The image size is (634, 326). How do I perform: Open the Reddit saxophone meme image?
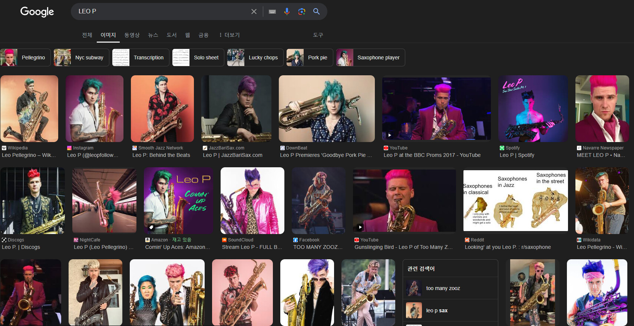pyautogui.click(x=515, y=200)
